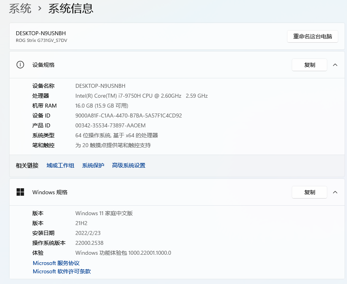Select the device ID 9000A81F-C1AA-4470-B7BA-5A57F1C4CD92
347x284 pixels.
tap(129, 115)
